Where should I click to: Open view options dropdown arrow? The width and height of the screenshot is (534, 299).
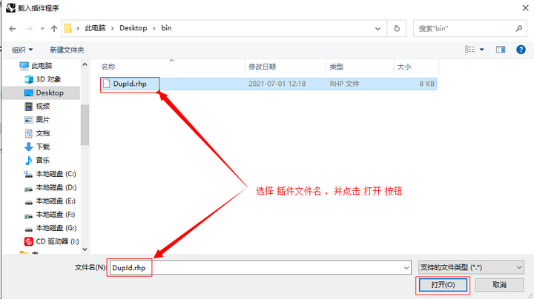(482, 50)
